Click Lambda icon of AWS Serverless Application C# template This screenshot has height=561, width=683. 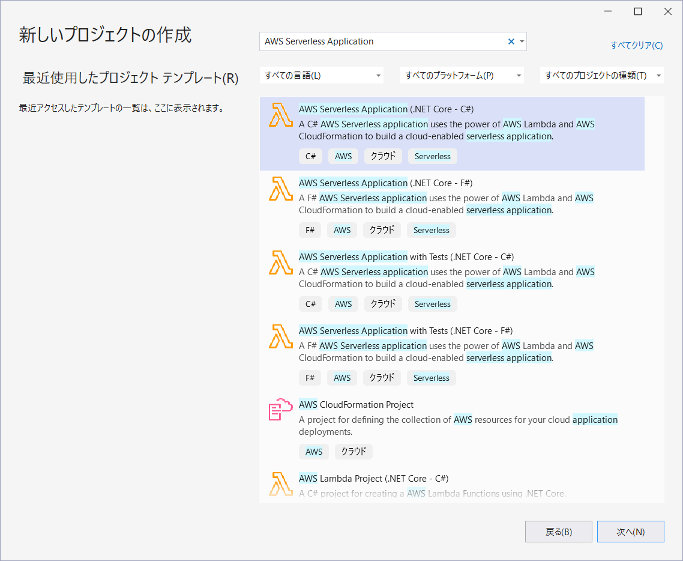coord(280,115)
